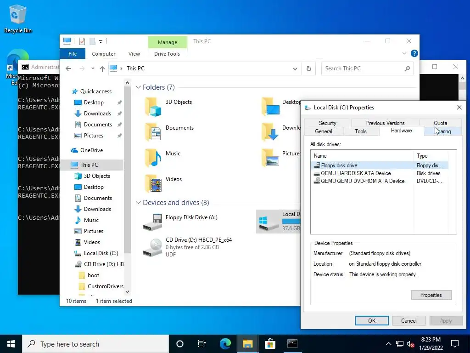Click the device Properties button
The height and width of the screenshot is (353, 470).
tap(431, 295)
